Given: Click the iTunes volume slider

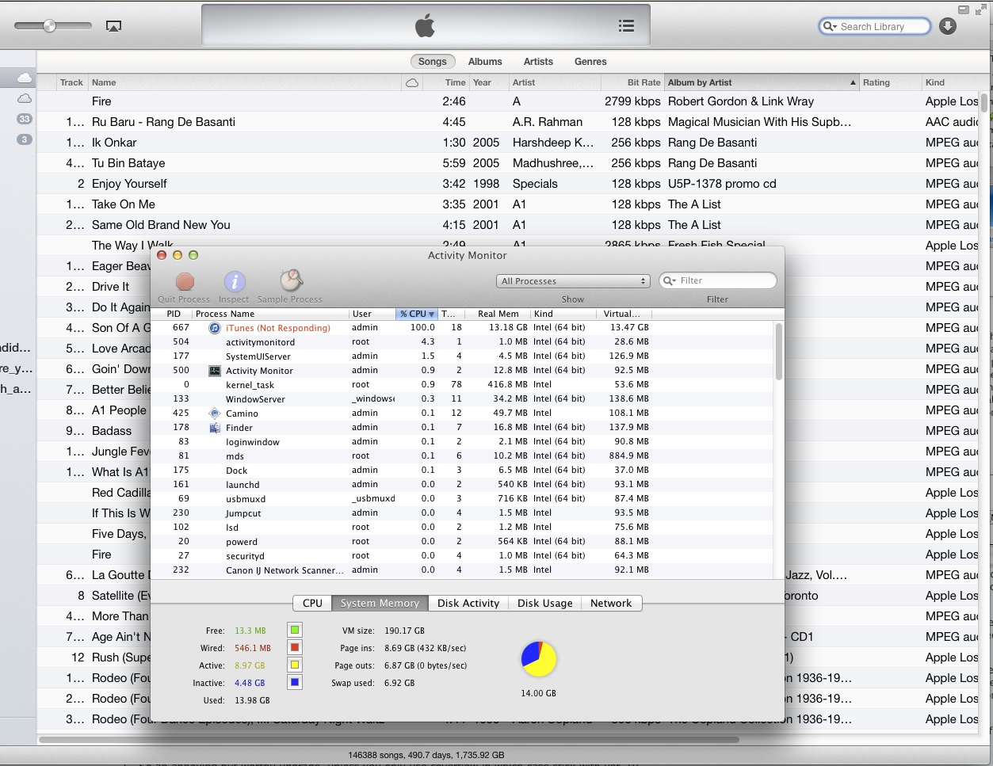Looking at the screenshot, I should coord(50,26).
